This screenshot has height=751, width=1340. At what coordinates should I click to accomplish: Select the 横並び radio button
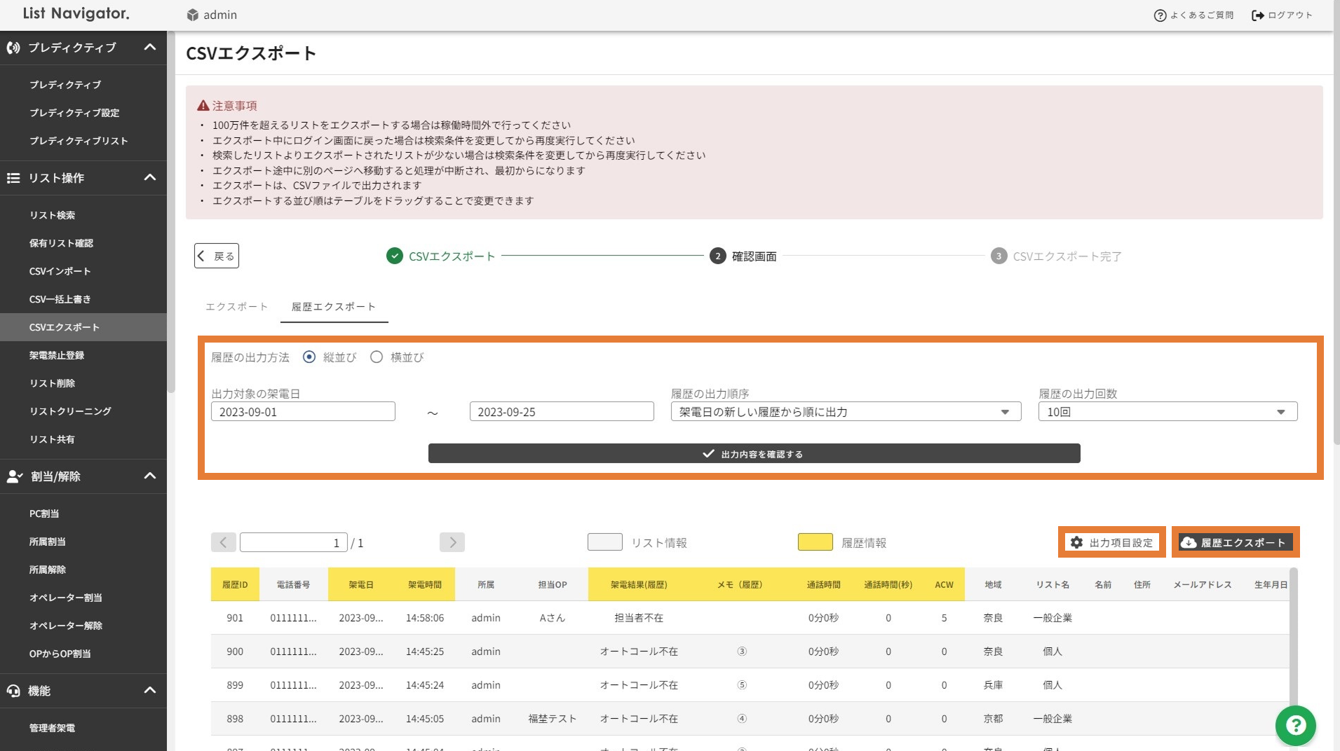[377, 357]
